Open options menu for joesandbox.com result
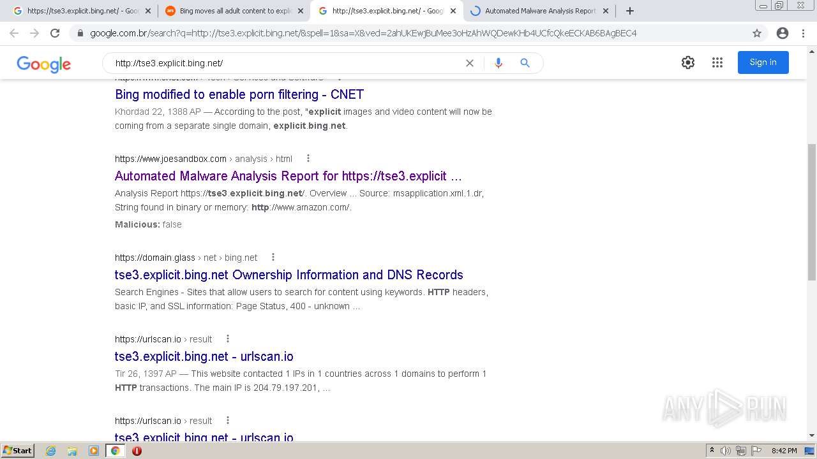This screenshot has height=459, width=817. click(308, 158)
